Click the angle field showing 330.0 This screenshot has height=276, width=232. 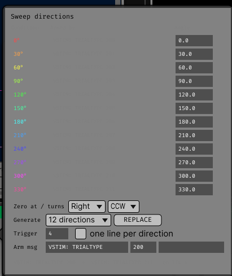pos(194,190)
